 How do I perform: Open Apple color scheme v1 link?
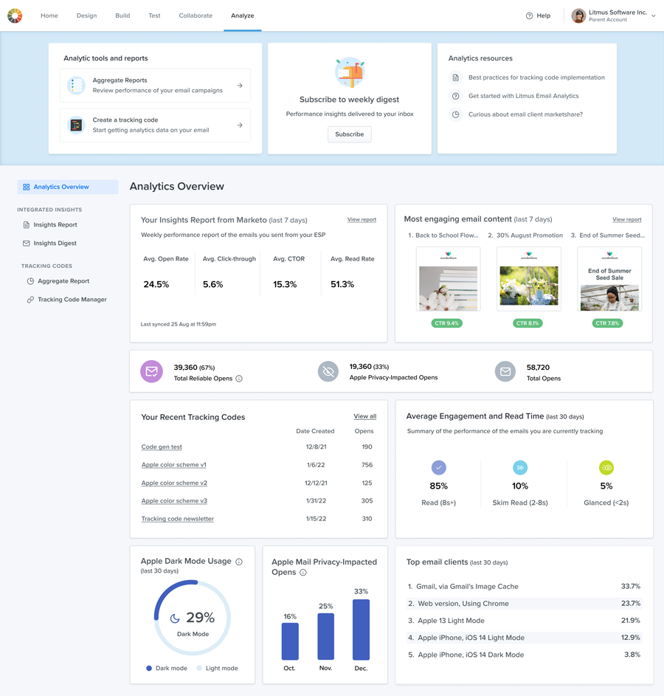(174, 465)
